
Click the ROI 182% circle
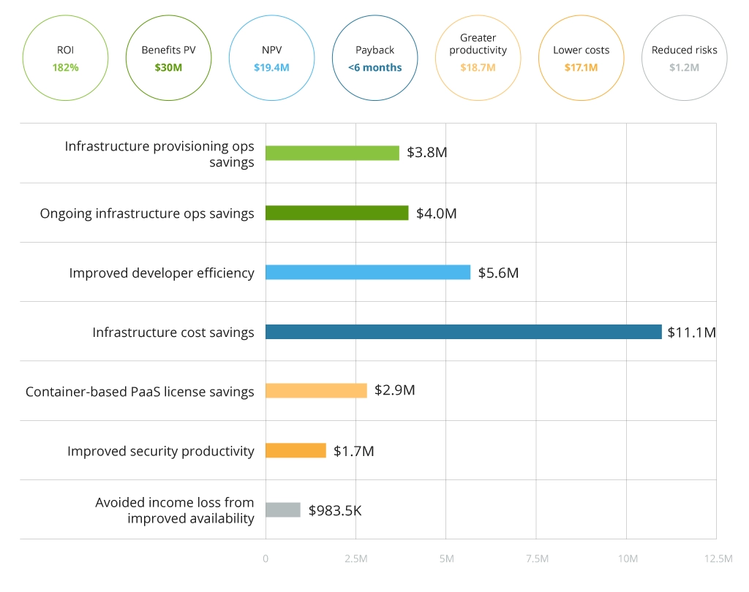pyautogui.click(x=65, y=58)
